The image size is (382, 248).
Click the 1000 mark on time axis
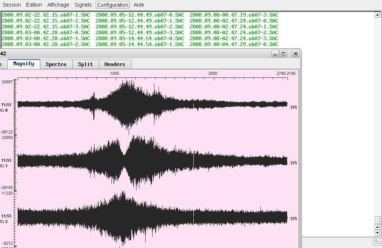pyautogui.click(x=115, y=73)
